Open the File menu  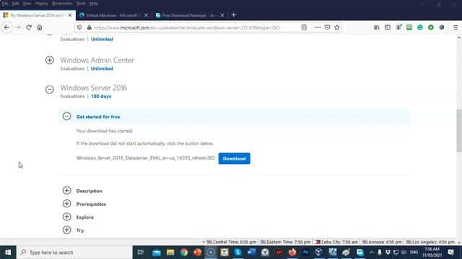coord(5,4)
